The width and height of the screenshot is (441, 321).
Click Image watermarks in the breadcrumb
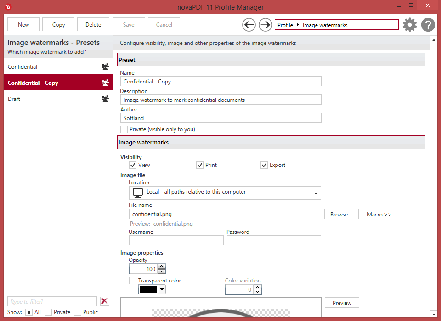(x=325, y=25)
